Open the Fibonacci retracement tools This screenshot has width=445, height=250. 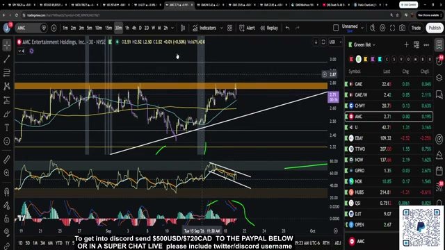click(x=7, y=72)
